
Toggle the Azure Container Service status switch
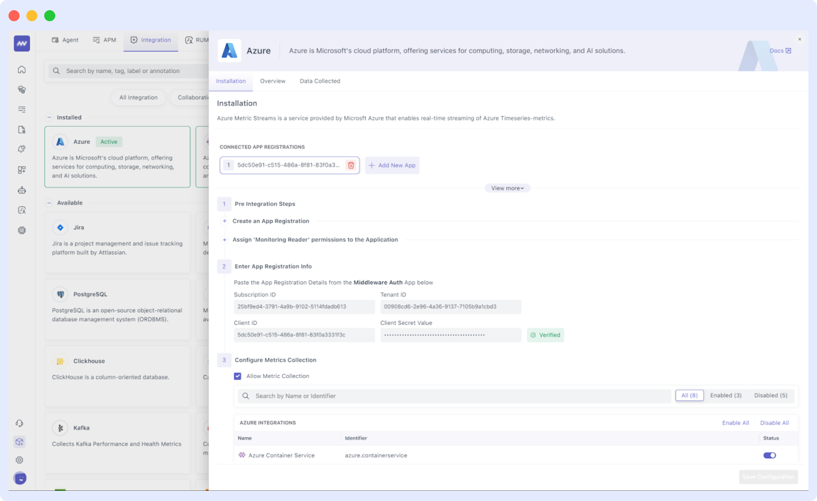click(770, 455)
